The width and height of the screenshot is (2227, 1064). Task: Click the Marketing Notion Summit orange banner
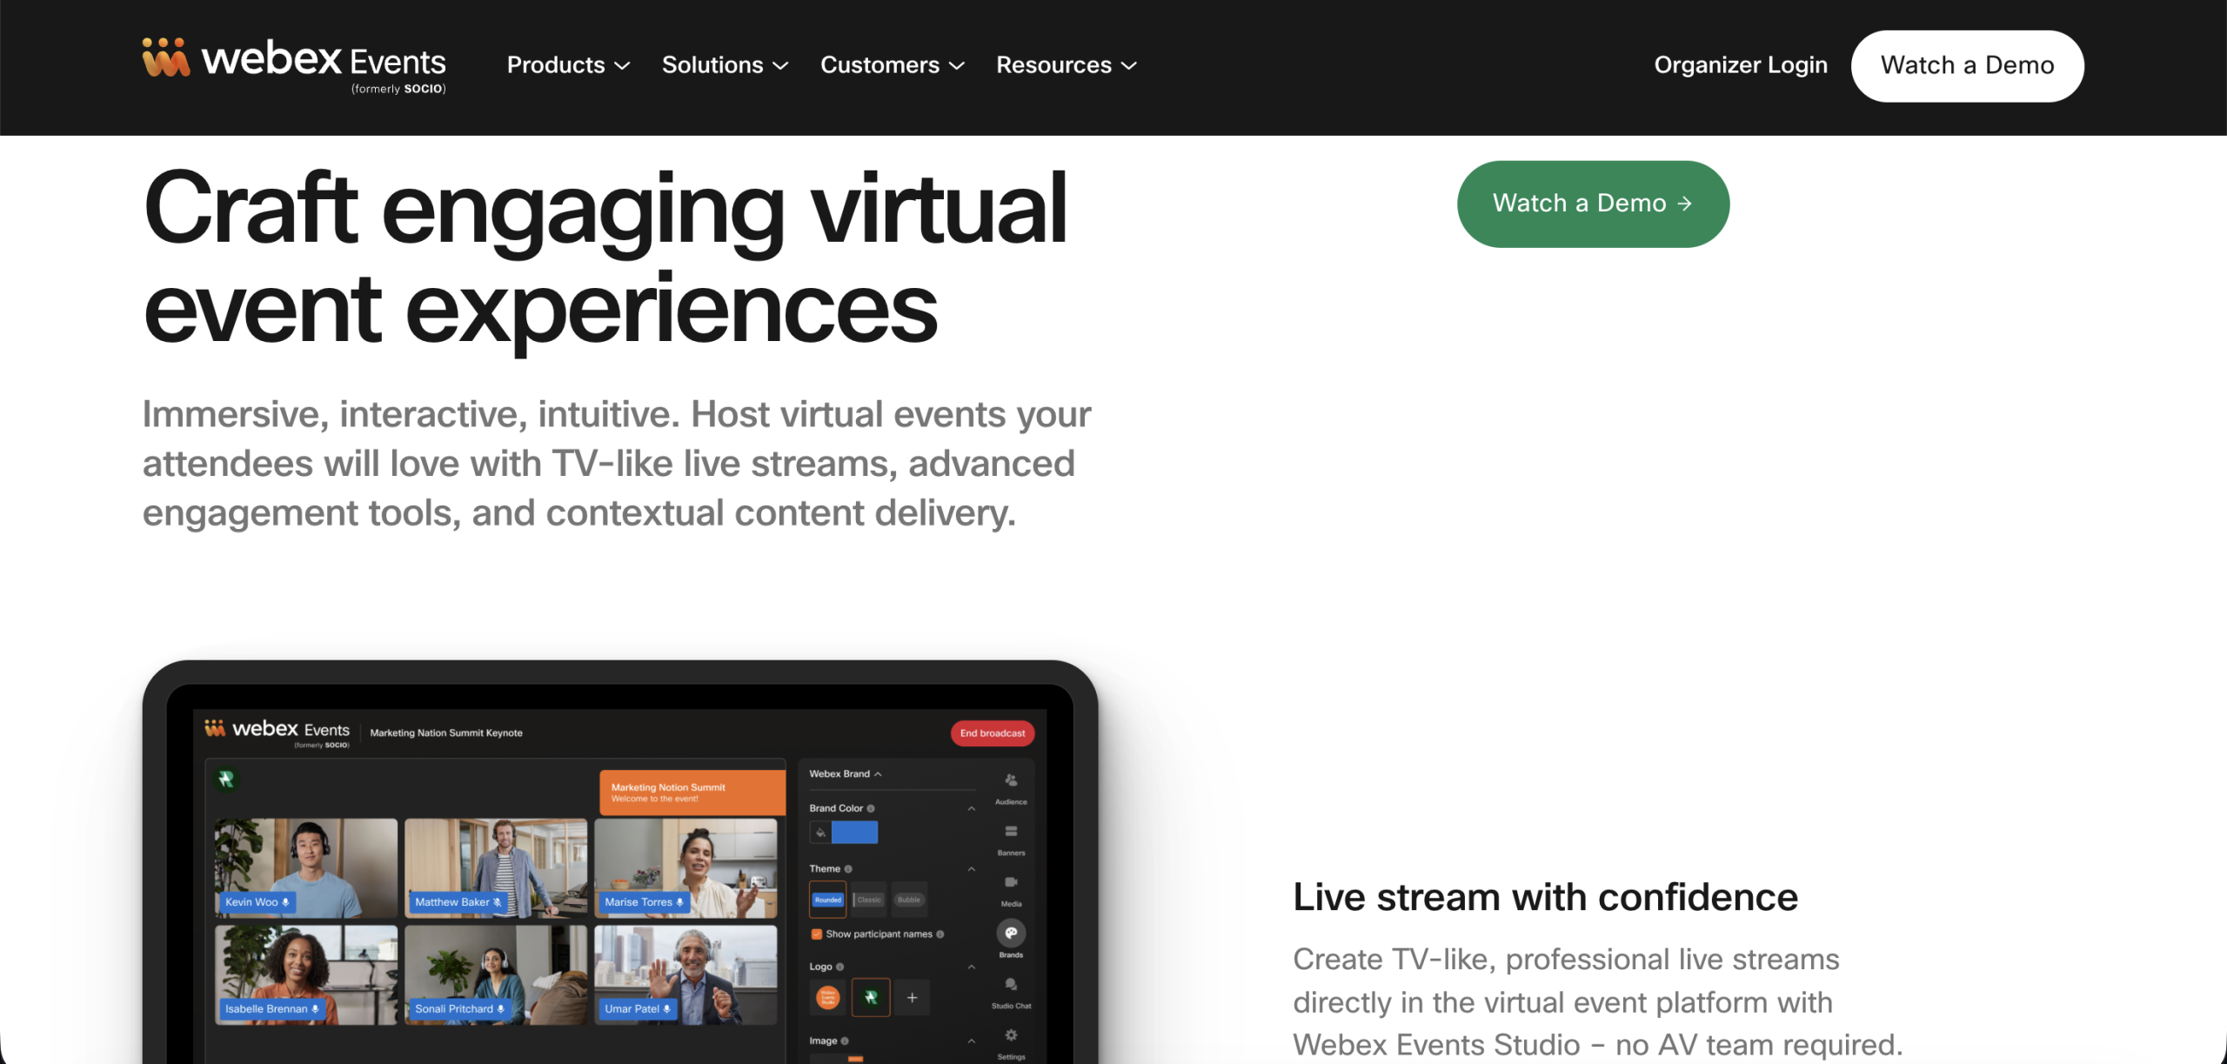(x=692, y=793)
